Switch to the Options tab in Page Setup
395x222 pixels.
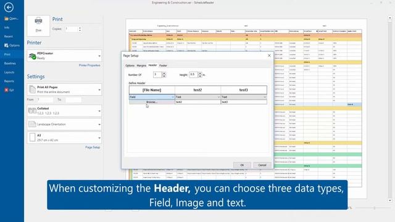[x=130, y=65]
